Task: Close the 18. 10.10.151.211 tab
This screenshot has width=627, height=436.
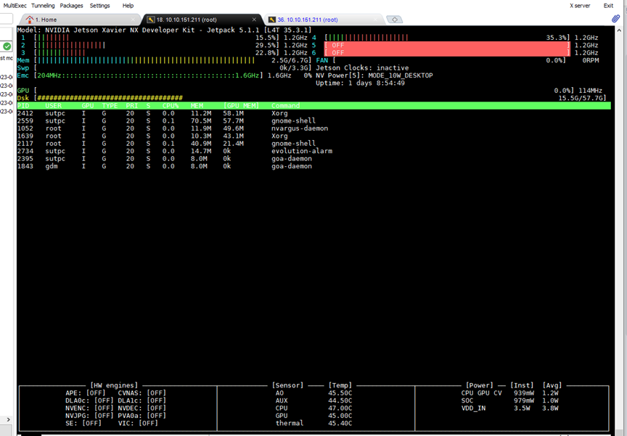Action: pyautogui.click(x=254, y=19)
